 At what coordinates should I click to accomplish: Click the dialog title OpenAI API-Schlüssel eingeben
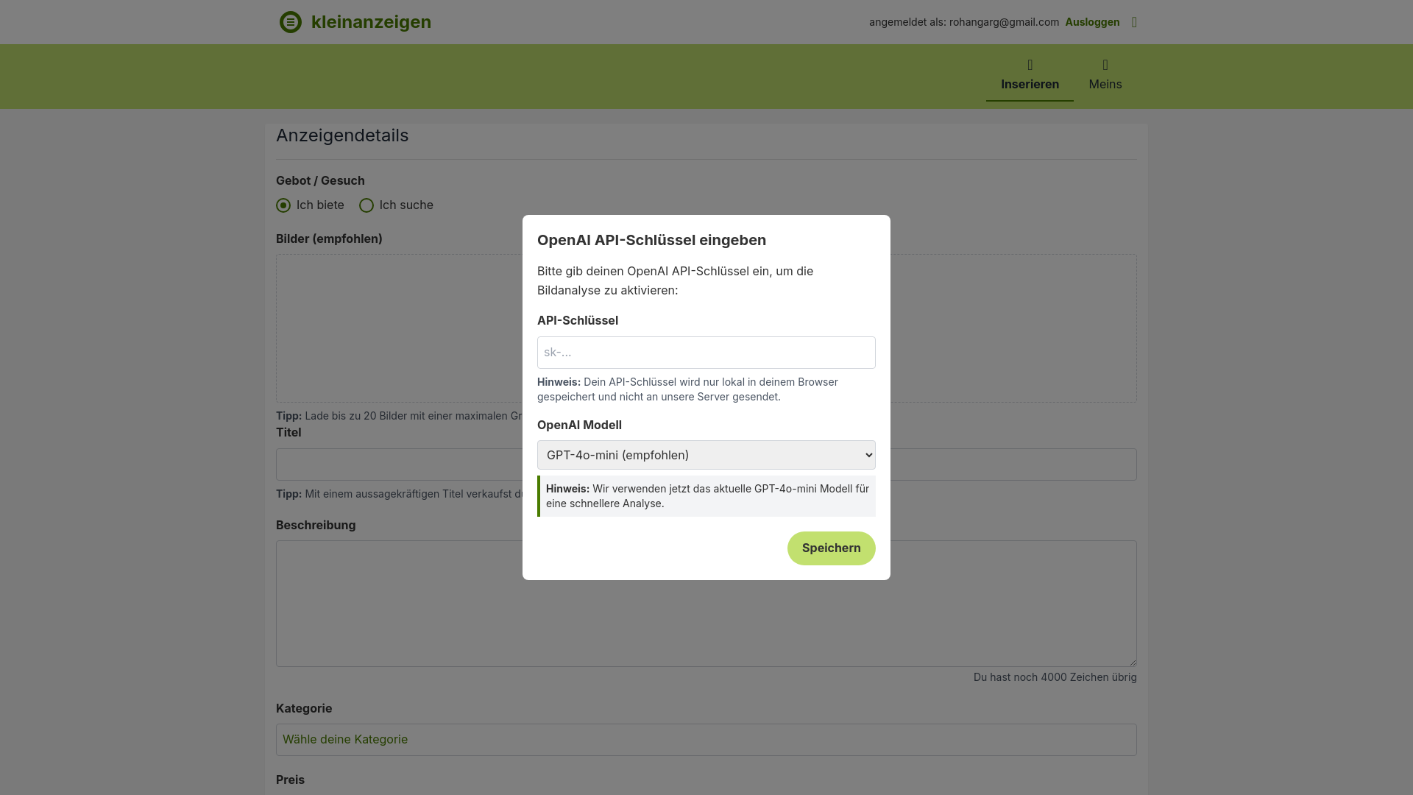click(651, 240)
